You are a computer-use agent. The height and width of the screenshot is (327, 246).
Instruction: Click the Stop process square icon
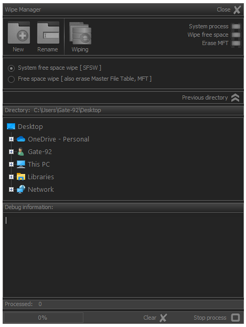[x=236, y=318]
